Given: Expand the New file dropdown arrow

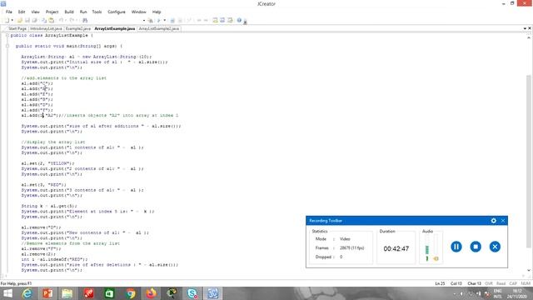Looking at the screenshot, I should pos(12,20).
